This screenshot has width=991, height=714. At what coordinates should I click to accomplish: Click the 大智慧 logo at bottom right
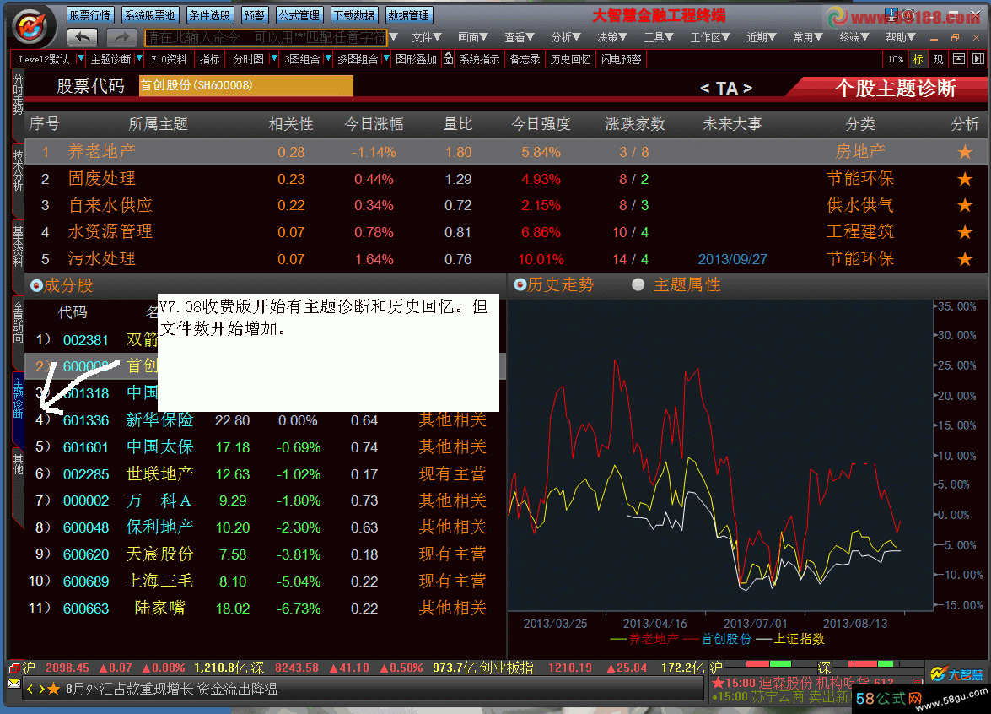(x=957, y=674)
